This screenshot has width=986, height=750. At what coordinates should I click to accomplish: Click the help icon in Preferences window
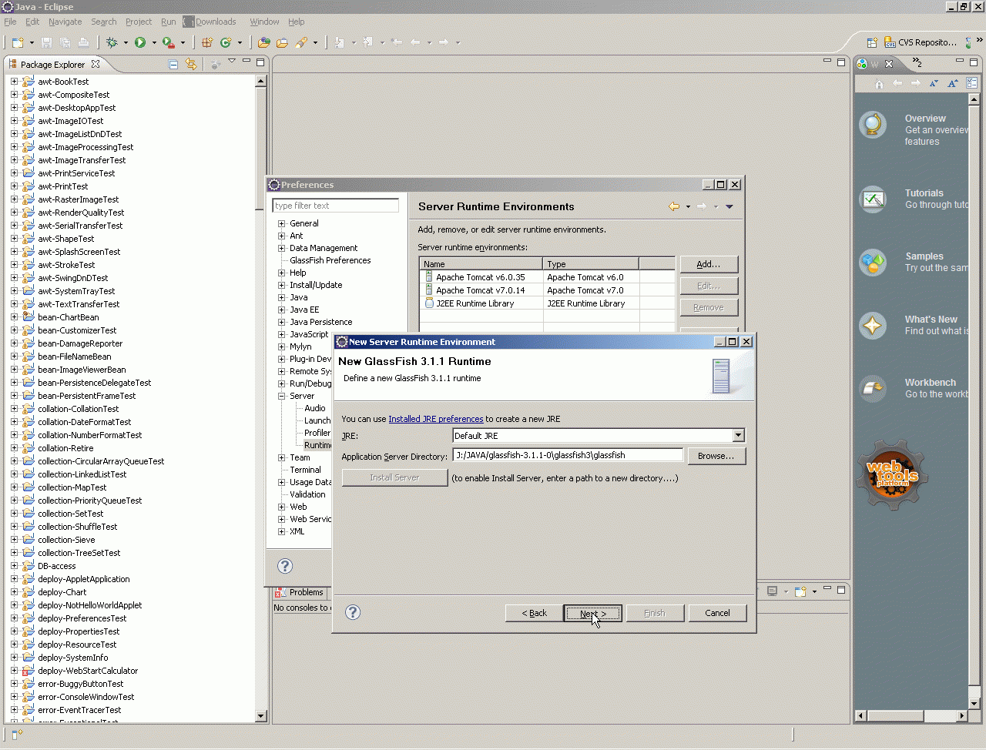[x=285, y=566]
